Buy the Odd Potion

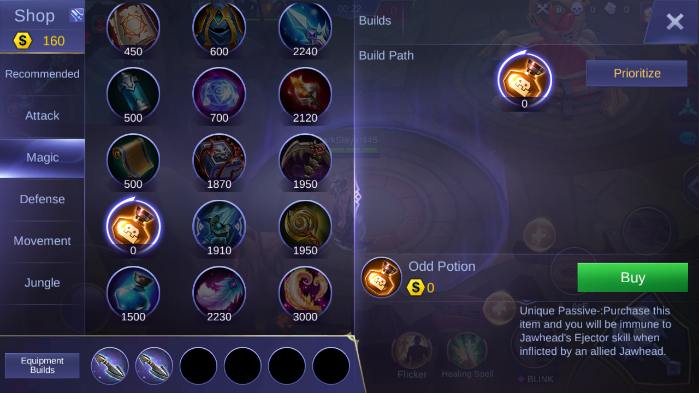632,277
